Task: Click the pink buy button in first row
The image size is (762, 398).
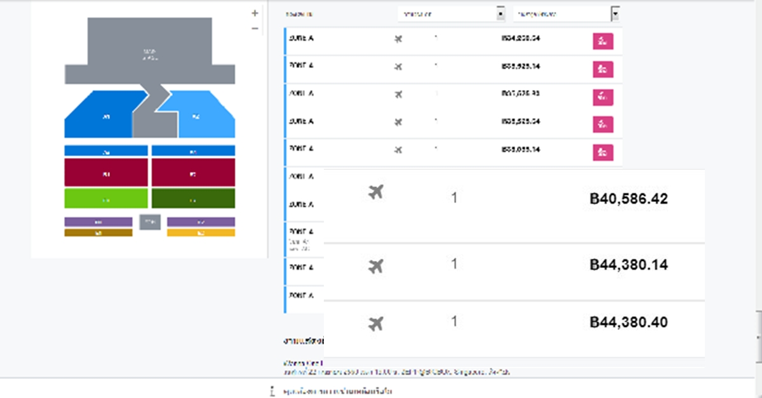Action: pyautogui.click(x=603, y=41)
